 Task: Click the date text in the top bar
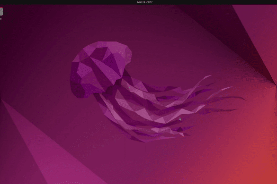pos(142,2)
